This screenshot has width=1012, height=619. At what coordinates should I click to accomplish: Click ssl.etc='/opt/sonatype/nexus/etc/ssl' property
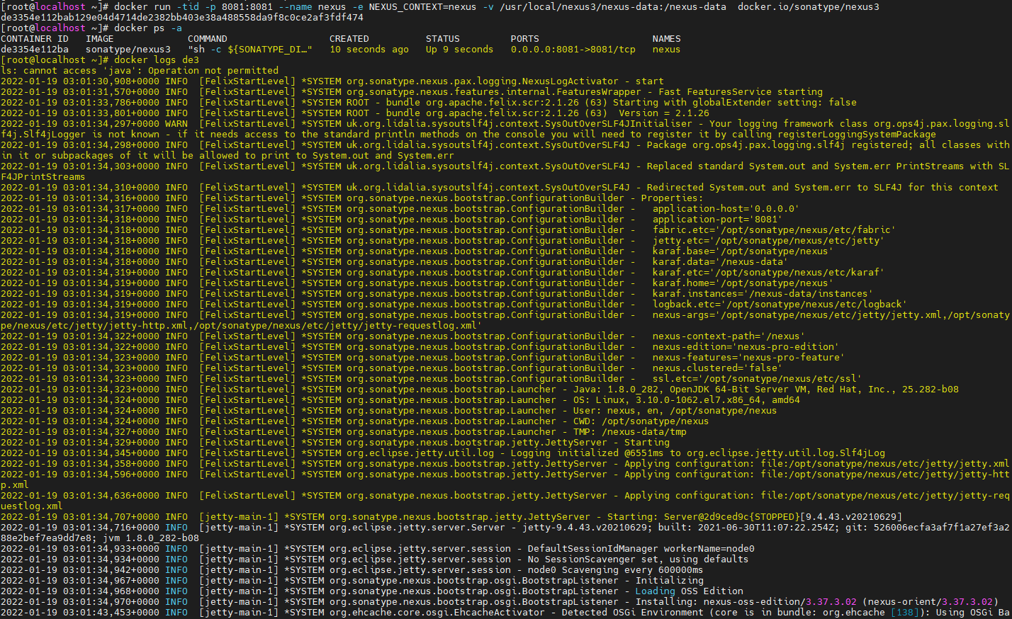click(x=758, y=378)
